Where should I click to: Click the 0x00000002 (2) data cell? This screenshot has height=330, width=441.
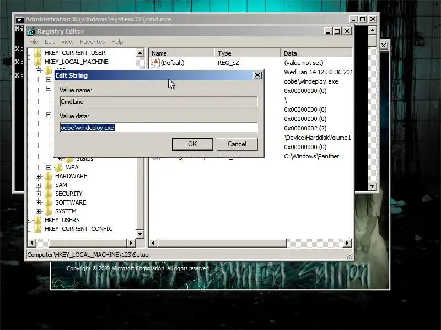(305, 128)
